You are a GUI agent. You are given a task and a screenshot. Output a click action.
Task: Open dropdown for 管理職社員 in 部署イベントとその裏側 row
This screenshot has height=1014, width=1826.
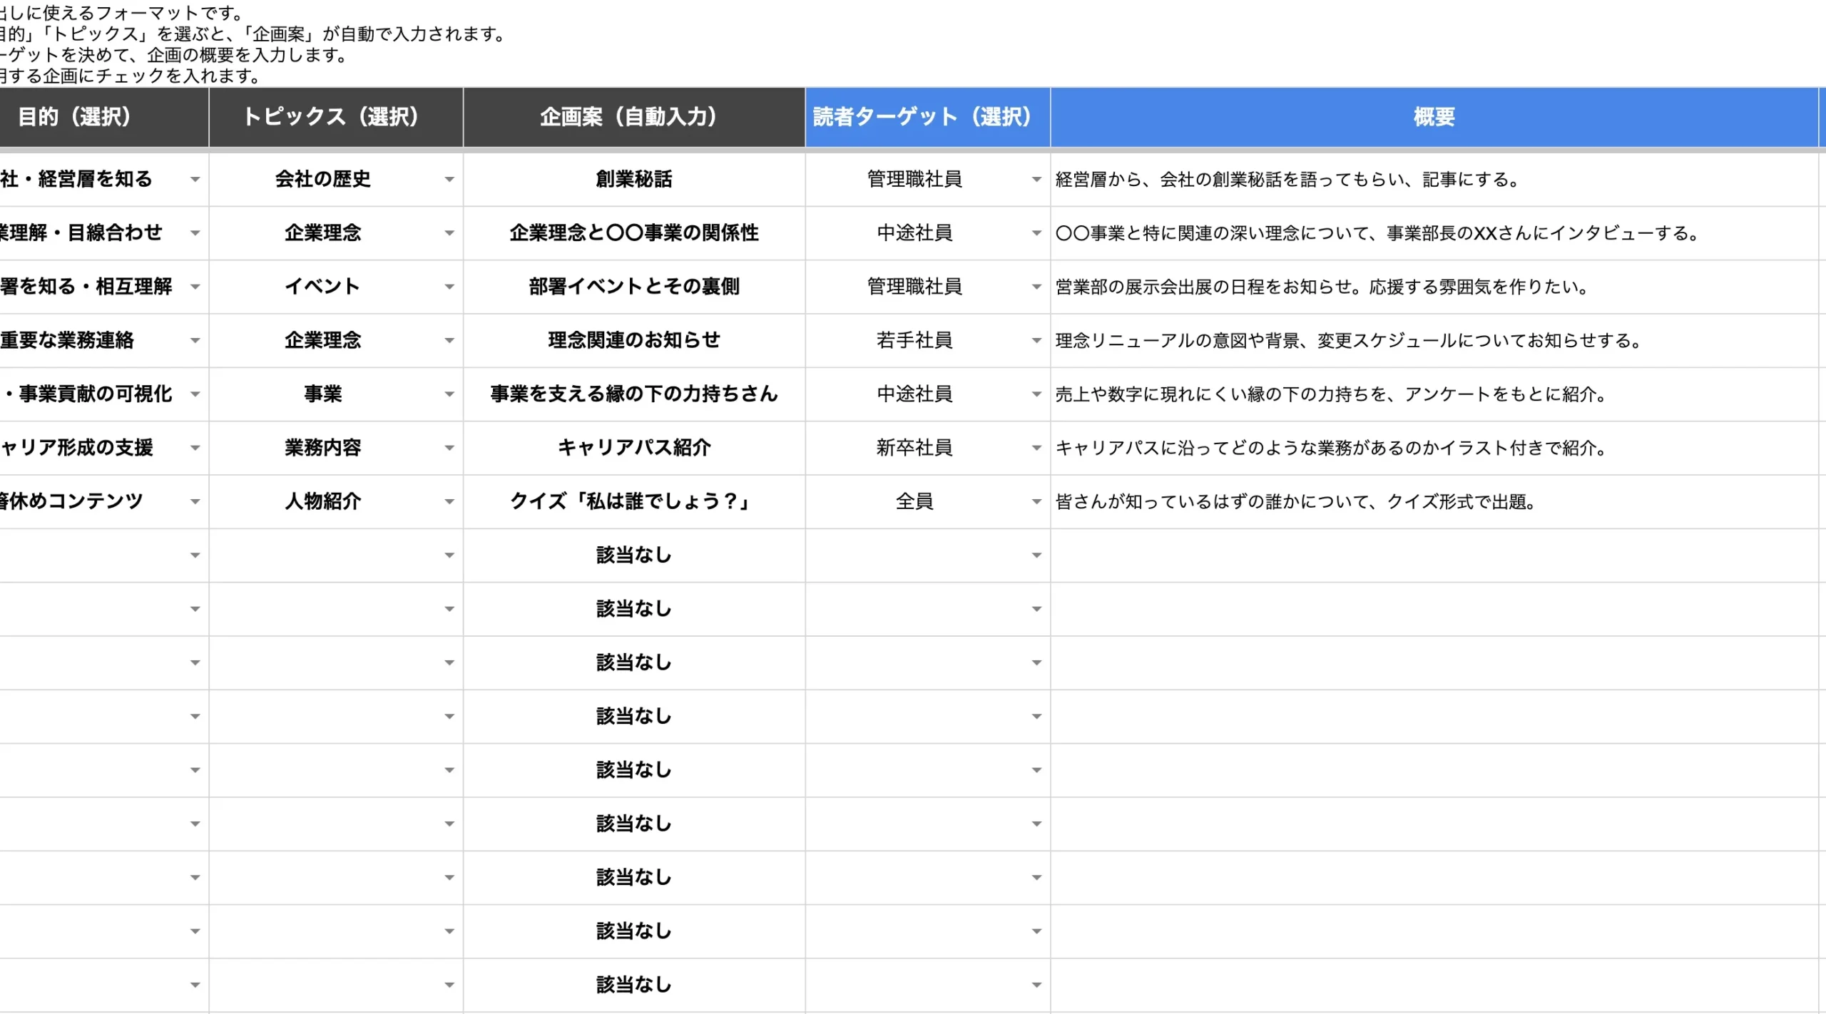point(1036,287)
